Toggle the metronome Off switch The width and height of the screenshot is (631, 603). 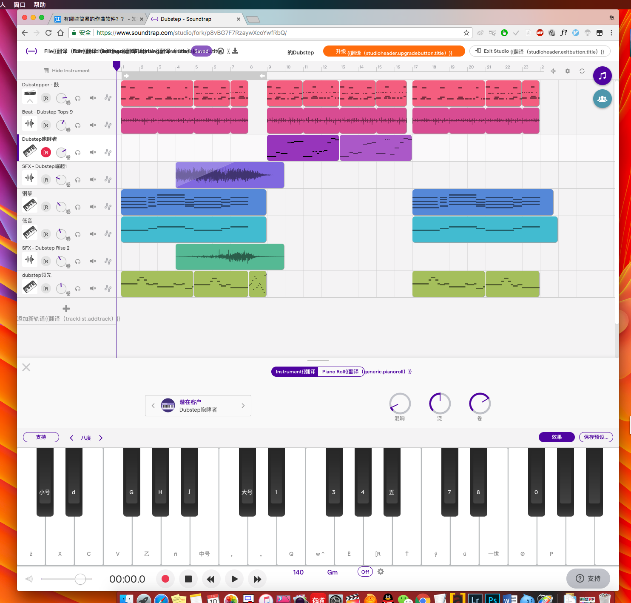pyautogui.click(x=365, y=572)
